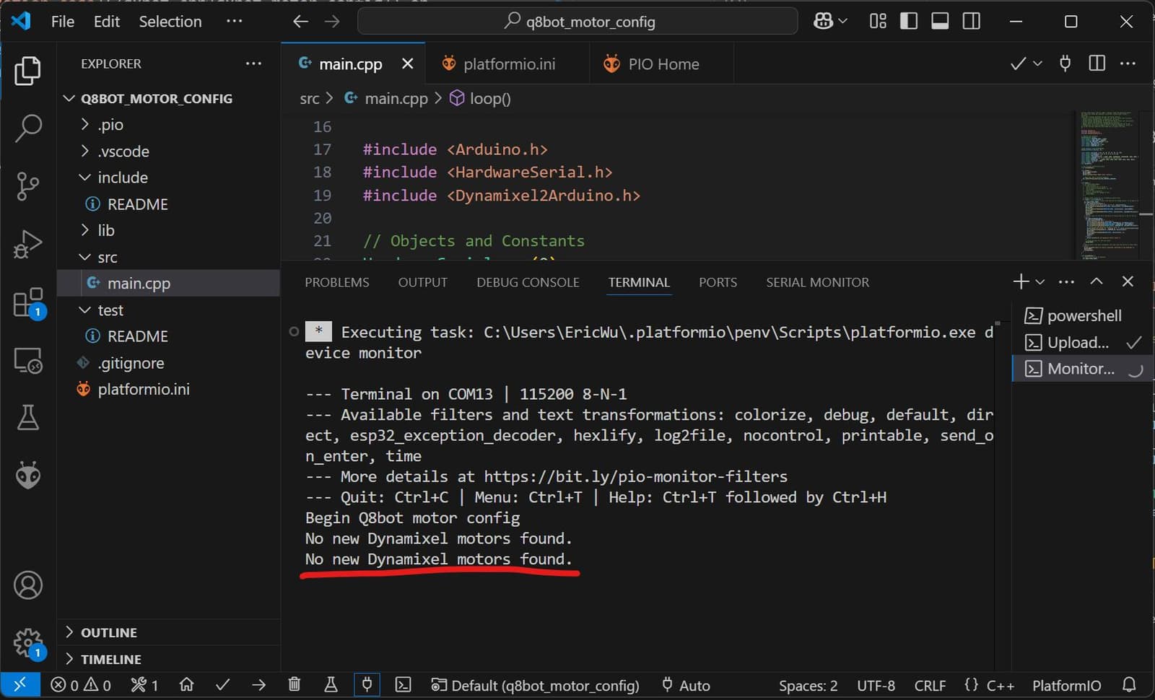
Task: Open PlatformIO alien icon in activity bar
Action: [x=27, y=475]
